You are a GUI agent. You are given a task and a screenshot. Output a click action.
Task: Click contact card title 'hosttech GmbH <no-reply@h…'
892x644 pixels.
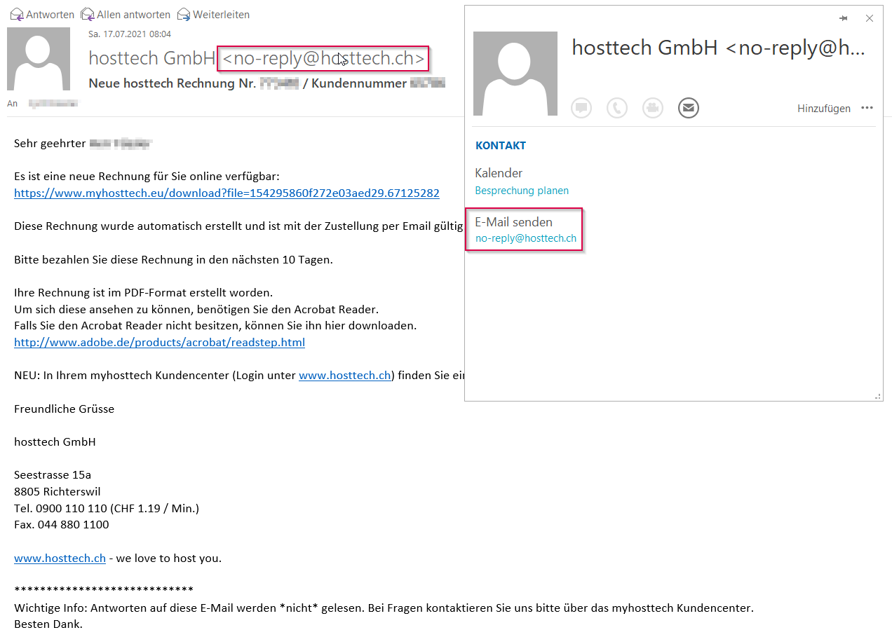[719, 48]
